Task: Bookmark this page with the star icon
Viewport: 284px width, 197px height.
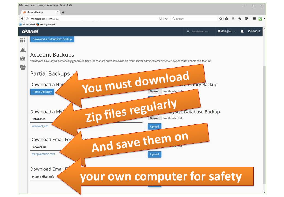Action: coord(221,19)
